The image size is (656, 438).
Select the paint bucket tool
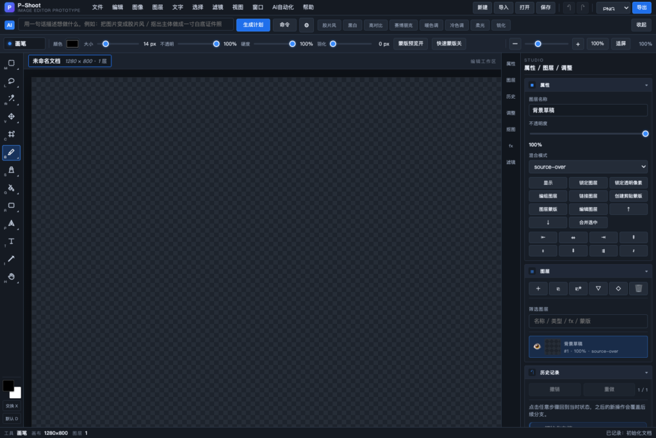point(12,188)
